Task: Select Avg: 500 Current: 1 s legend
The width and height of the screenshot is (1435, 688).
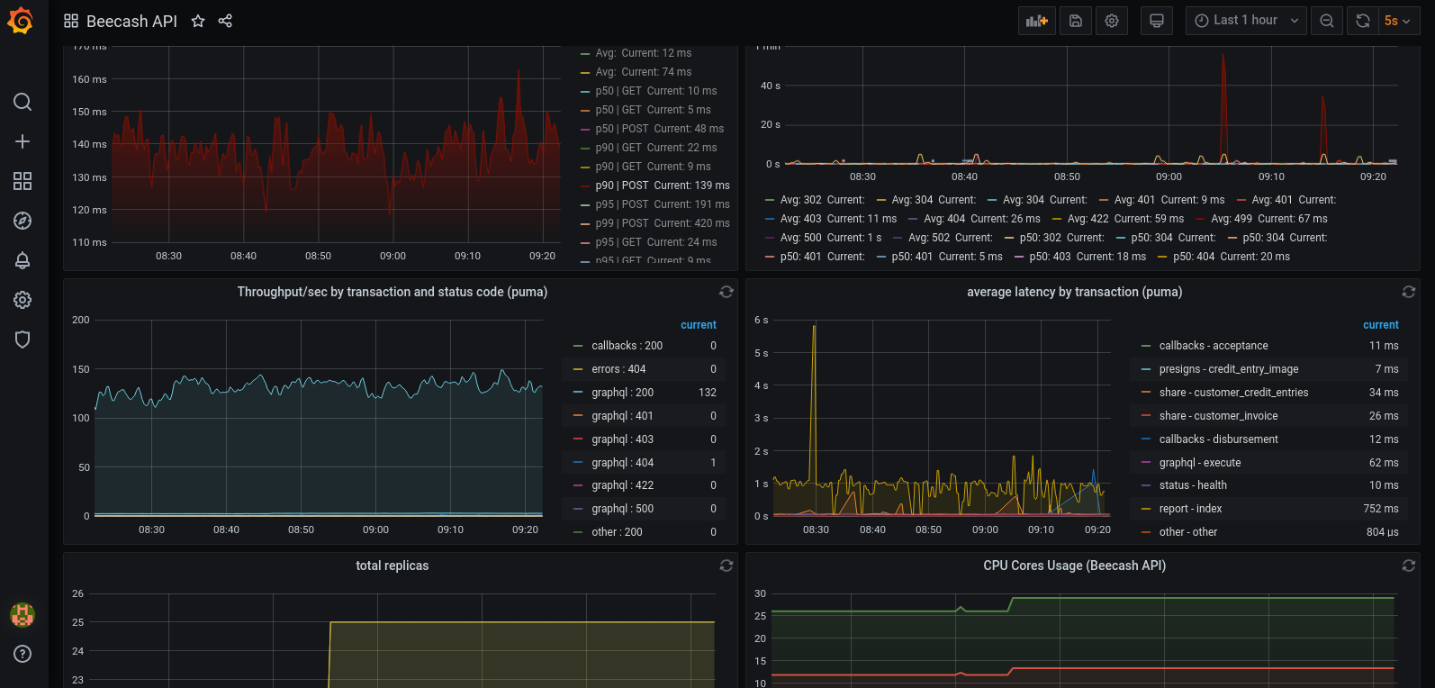Action: 831,238
